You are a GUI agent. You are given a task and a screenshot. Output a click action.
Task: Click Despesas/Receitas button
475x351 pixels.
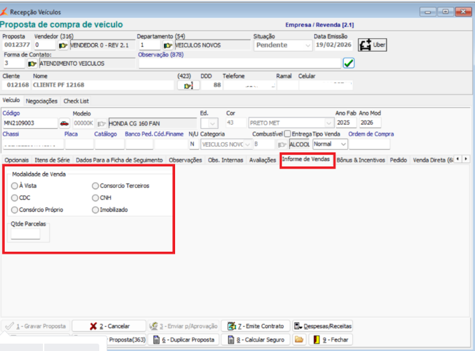323,326
